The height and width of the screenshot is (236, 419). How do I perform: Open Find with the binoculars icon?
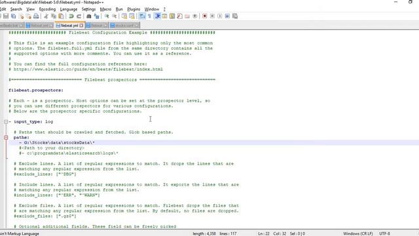[89, 16]
